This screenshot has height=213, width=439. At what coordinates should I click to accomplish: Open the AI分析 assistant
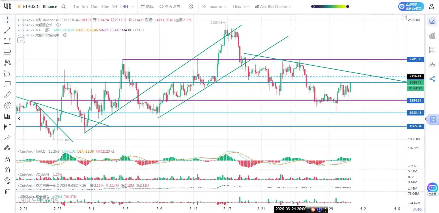tap(433, 189)
